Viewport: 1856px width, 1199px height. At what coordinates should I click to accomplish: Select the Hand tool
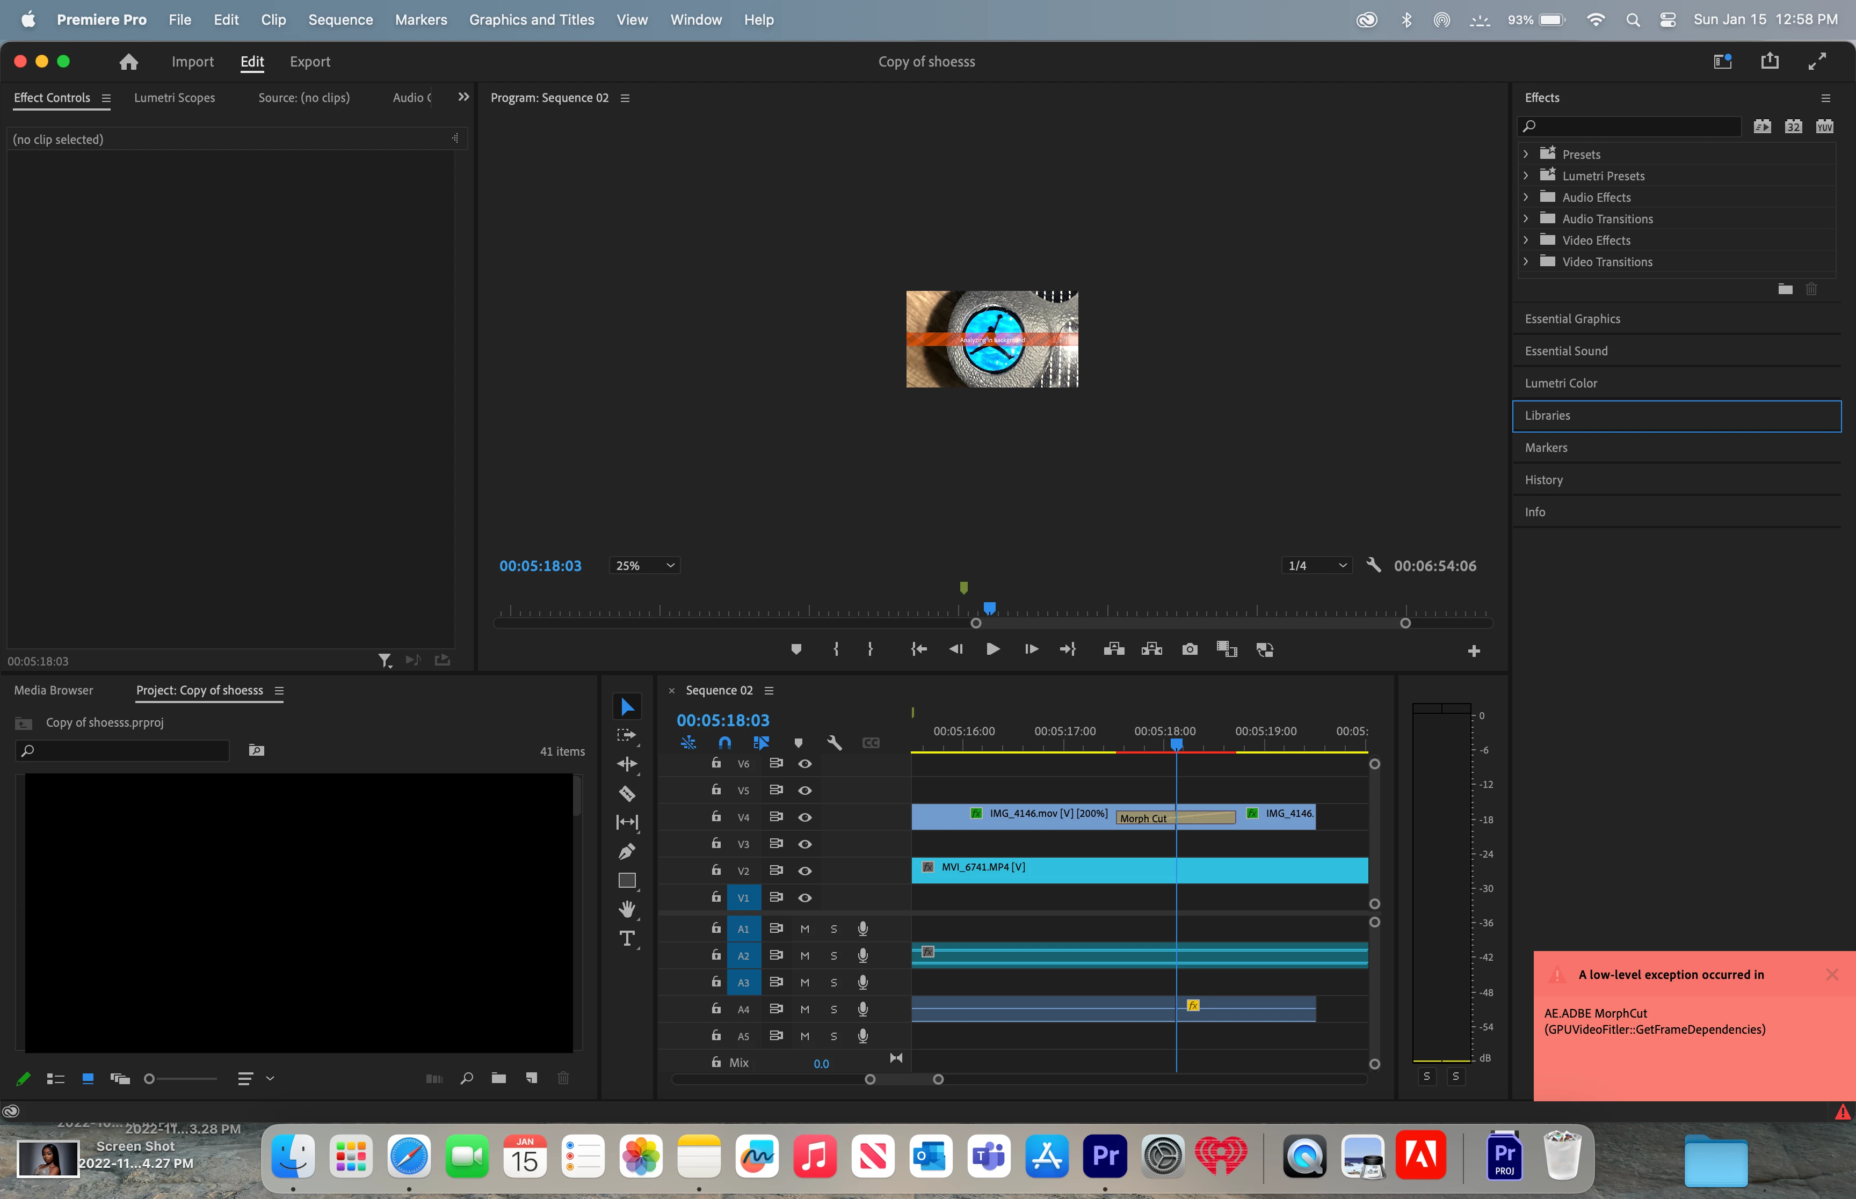pos(627,909)
